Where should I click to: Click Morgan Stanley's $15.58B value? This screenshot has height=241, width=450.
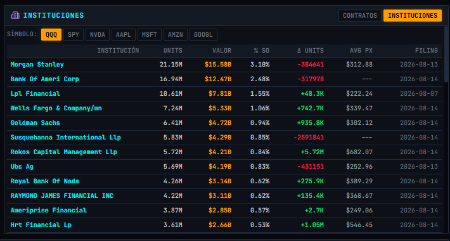218,65
